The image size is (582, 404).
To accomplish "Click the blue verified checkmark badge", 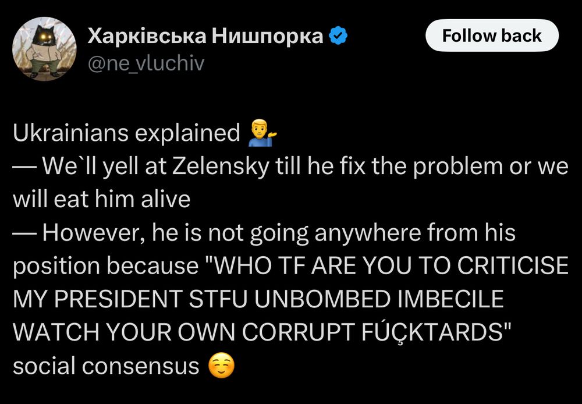I will (338, 36).
